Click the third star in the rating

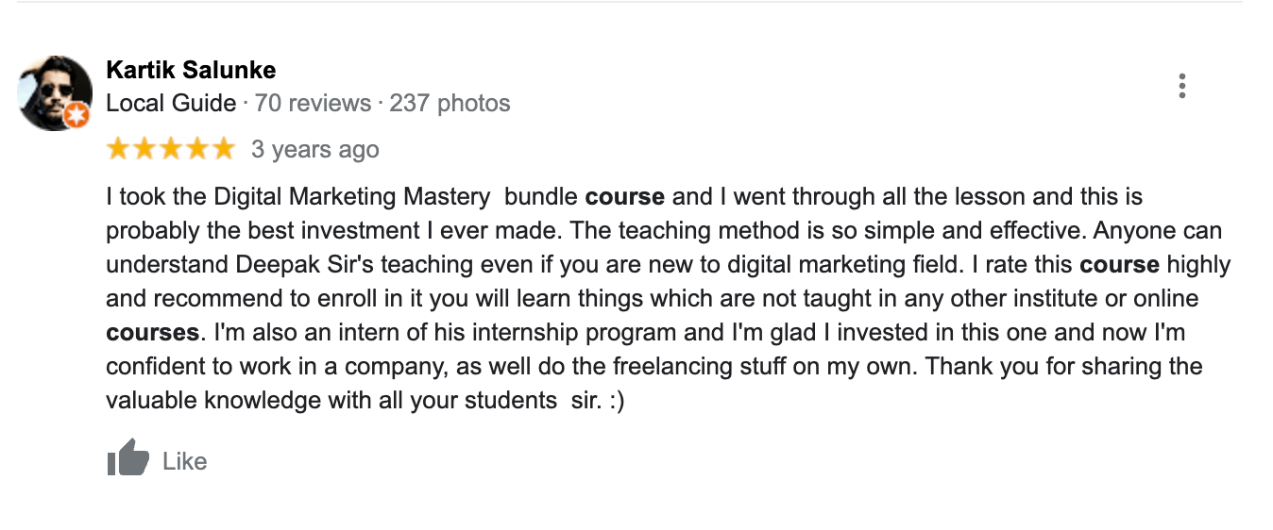tap(171, 149)
